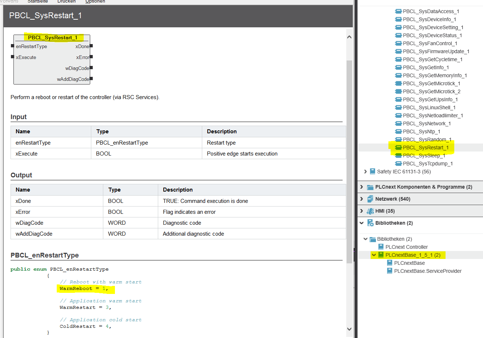Expand the Safety IEC 61131-3 node
The image size is (483, 338).
click(365, 171)
